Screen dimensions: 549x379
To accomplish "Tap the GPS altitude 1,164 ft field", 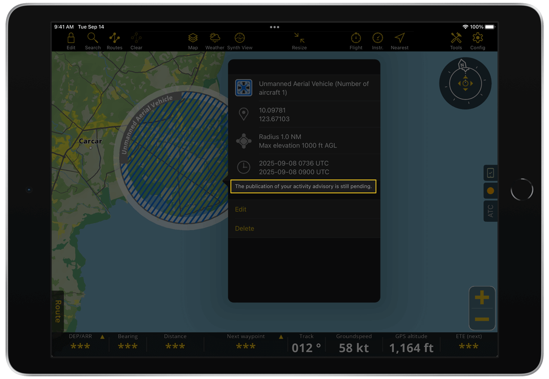I will (412, 344).
